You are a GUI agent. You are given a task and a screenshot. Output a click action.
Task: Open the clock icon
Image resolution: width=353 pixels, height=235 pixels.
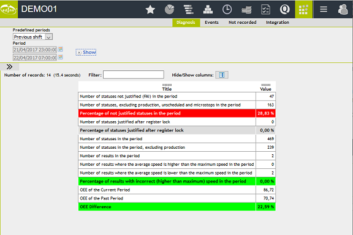(x=227, y=9)
